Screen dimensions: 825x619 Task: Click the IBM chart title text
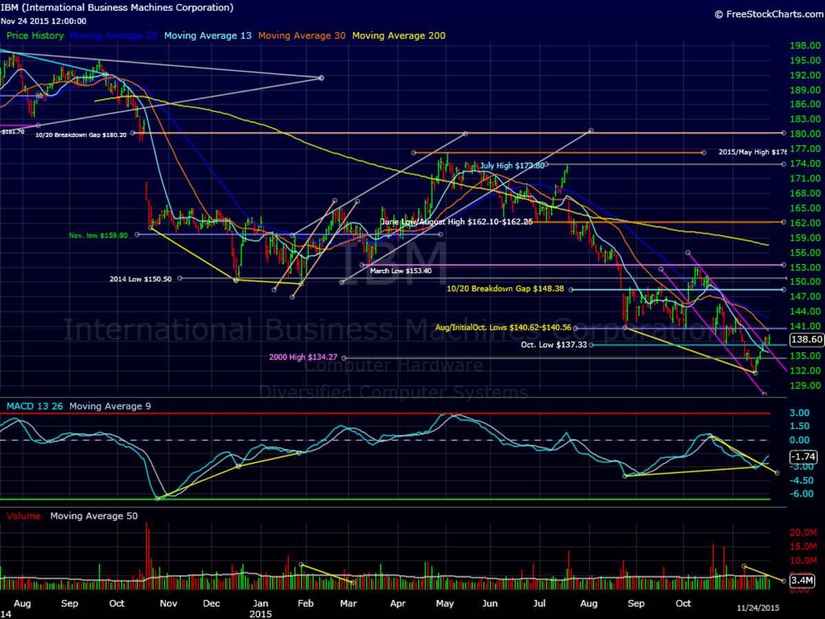pos(118,8)
